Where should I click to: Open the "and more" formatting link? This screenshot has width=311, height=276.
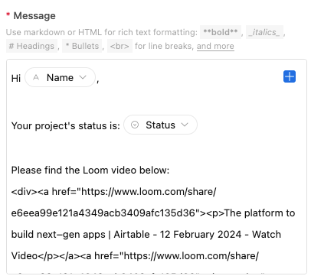(215, 46)
